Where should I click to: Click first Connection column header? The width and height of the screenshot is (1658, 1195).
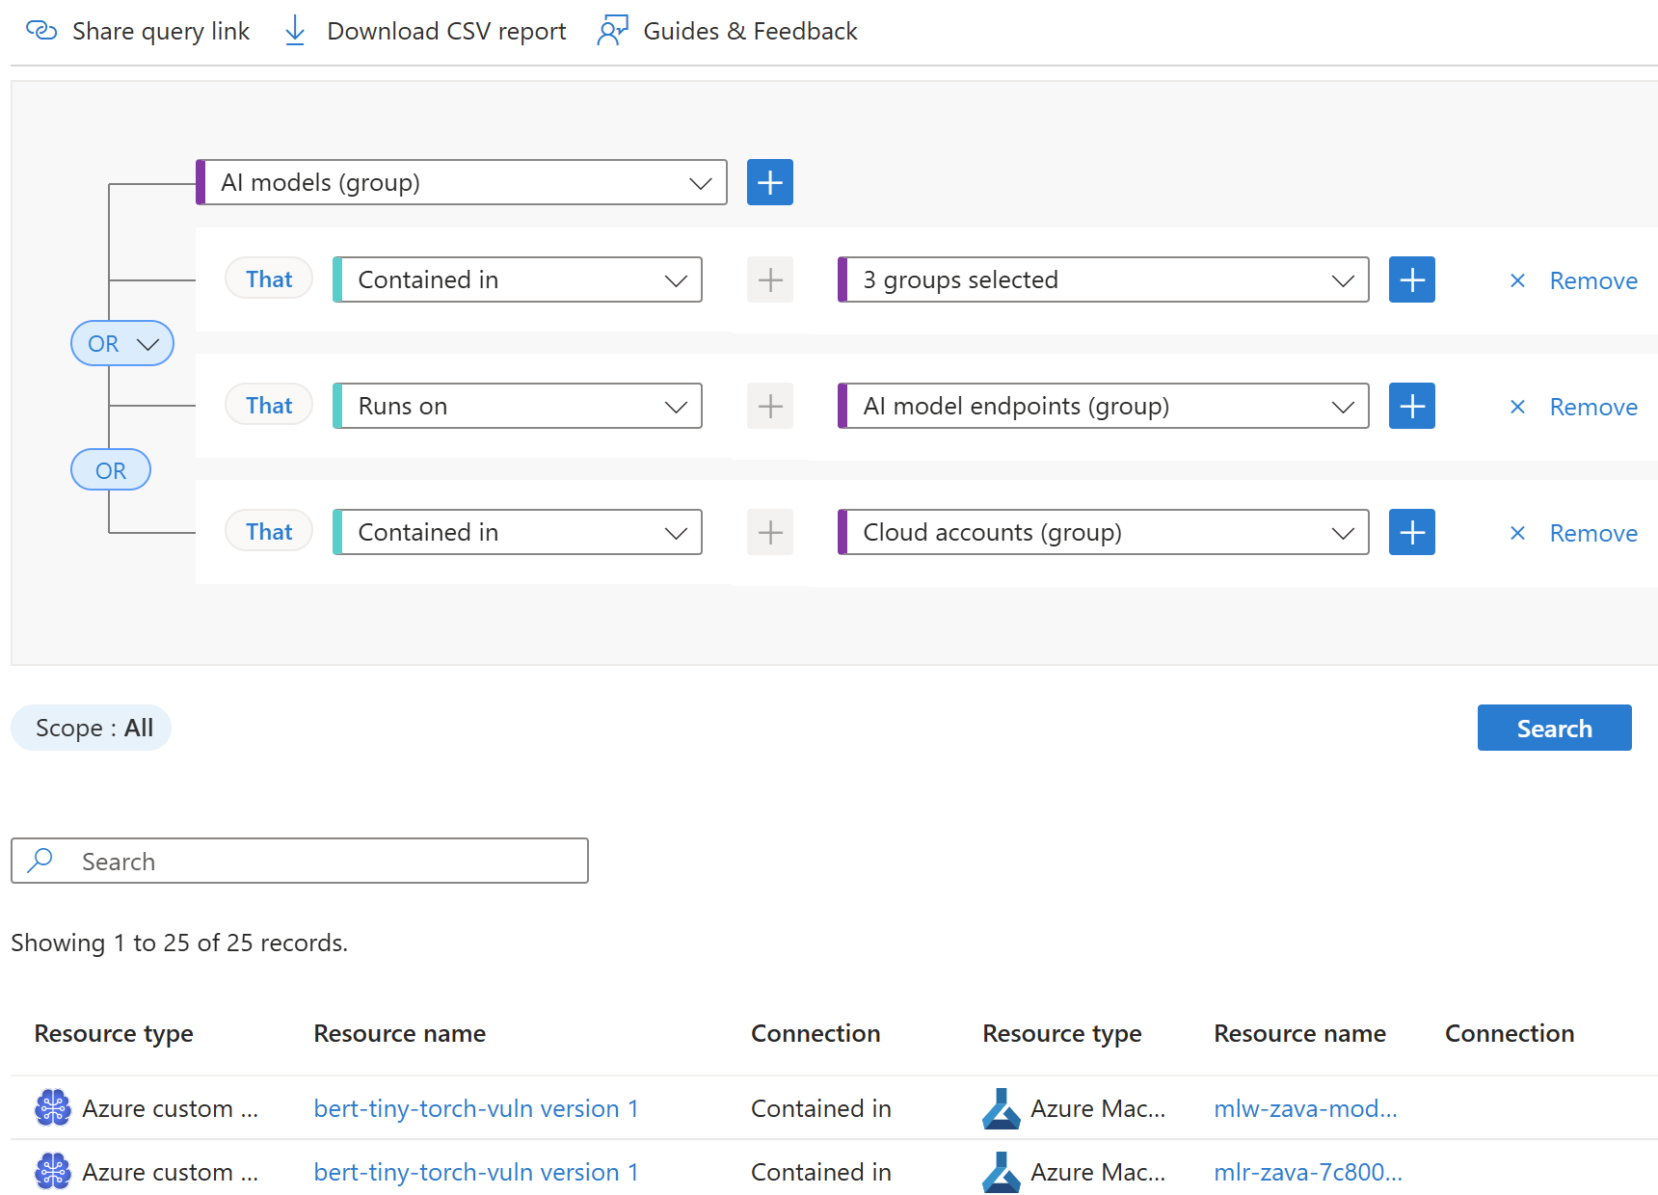point(816,1033)
